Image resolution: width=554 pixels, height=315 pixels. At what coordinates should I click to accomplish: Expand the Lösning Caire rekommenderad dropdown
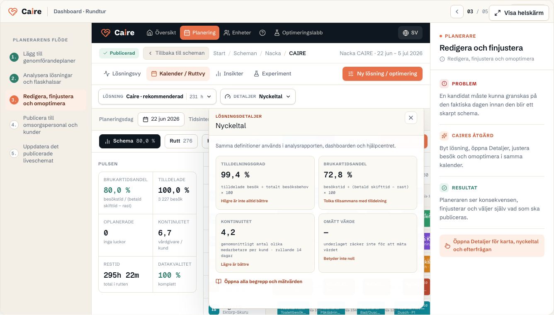[x=157, y=97]
